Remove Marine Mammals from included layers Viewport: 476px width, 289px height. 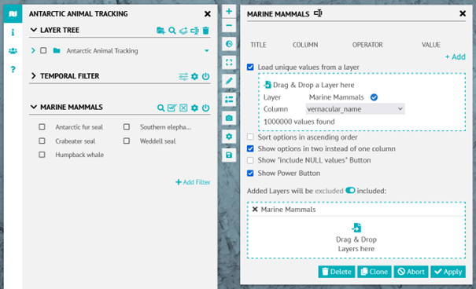255,210
